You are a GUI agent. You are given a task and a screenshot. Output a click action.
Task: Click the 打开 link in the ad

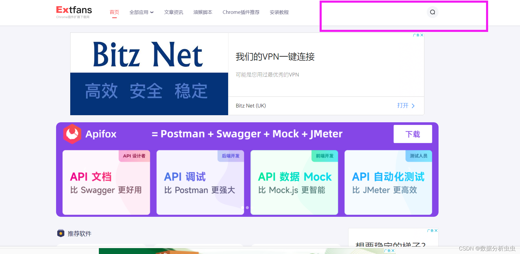click(x=403, y=106)
